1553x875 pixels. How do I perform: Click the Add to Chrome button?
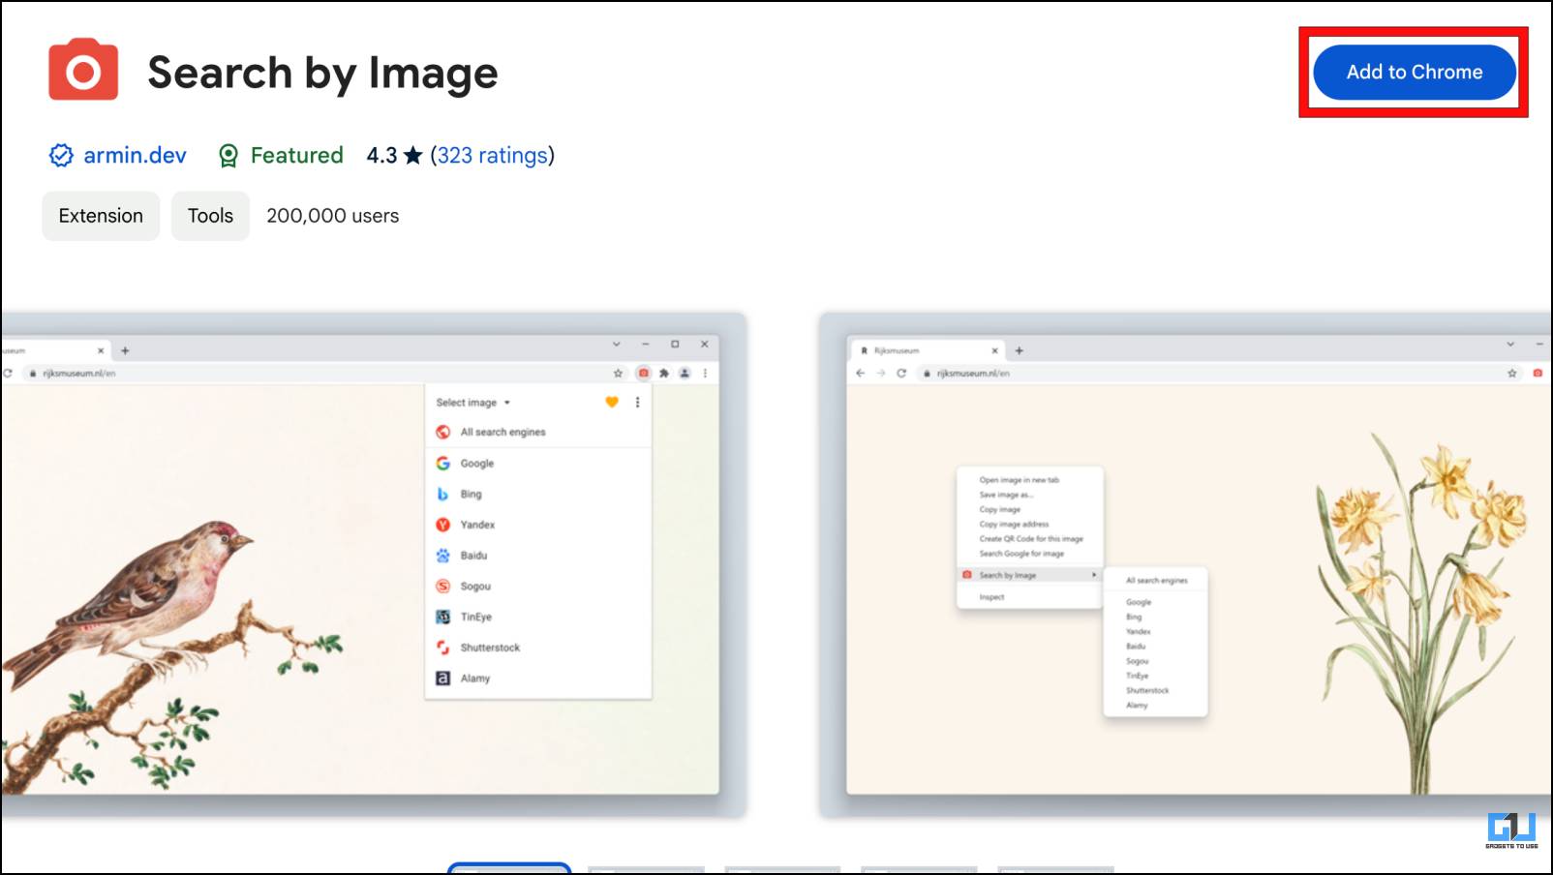click(x=1414, y=72)
